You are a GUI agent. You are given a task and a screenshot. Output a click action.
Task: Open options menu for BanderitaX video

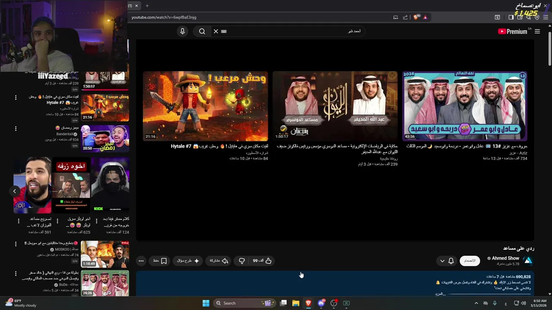click(16, 128)
